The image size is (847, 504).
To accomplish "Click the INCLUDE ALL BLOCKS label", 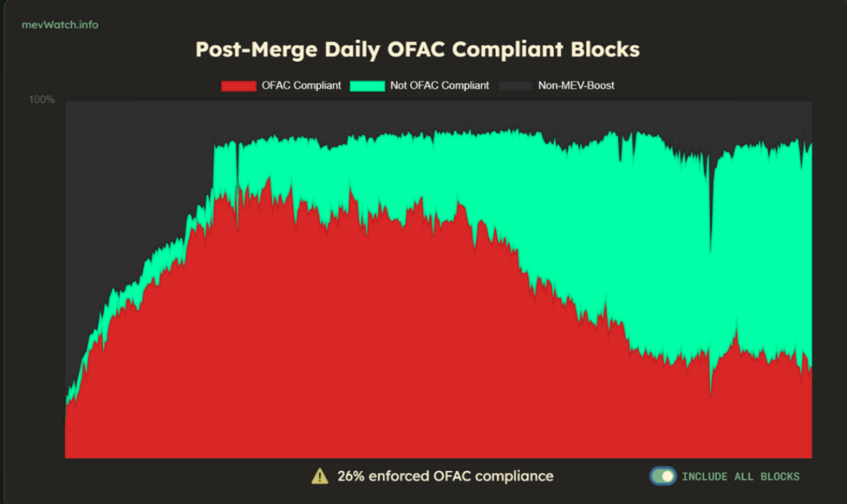I will point(740,477).
